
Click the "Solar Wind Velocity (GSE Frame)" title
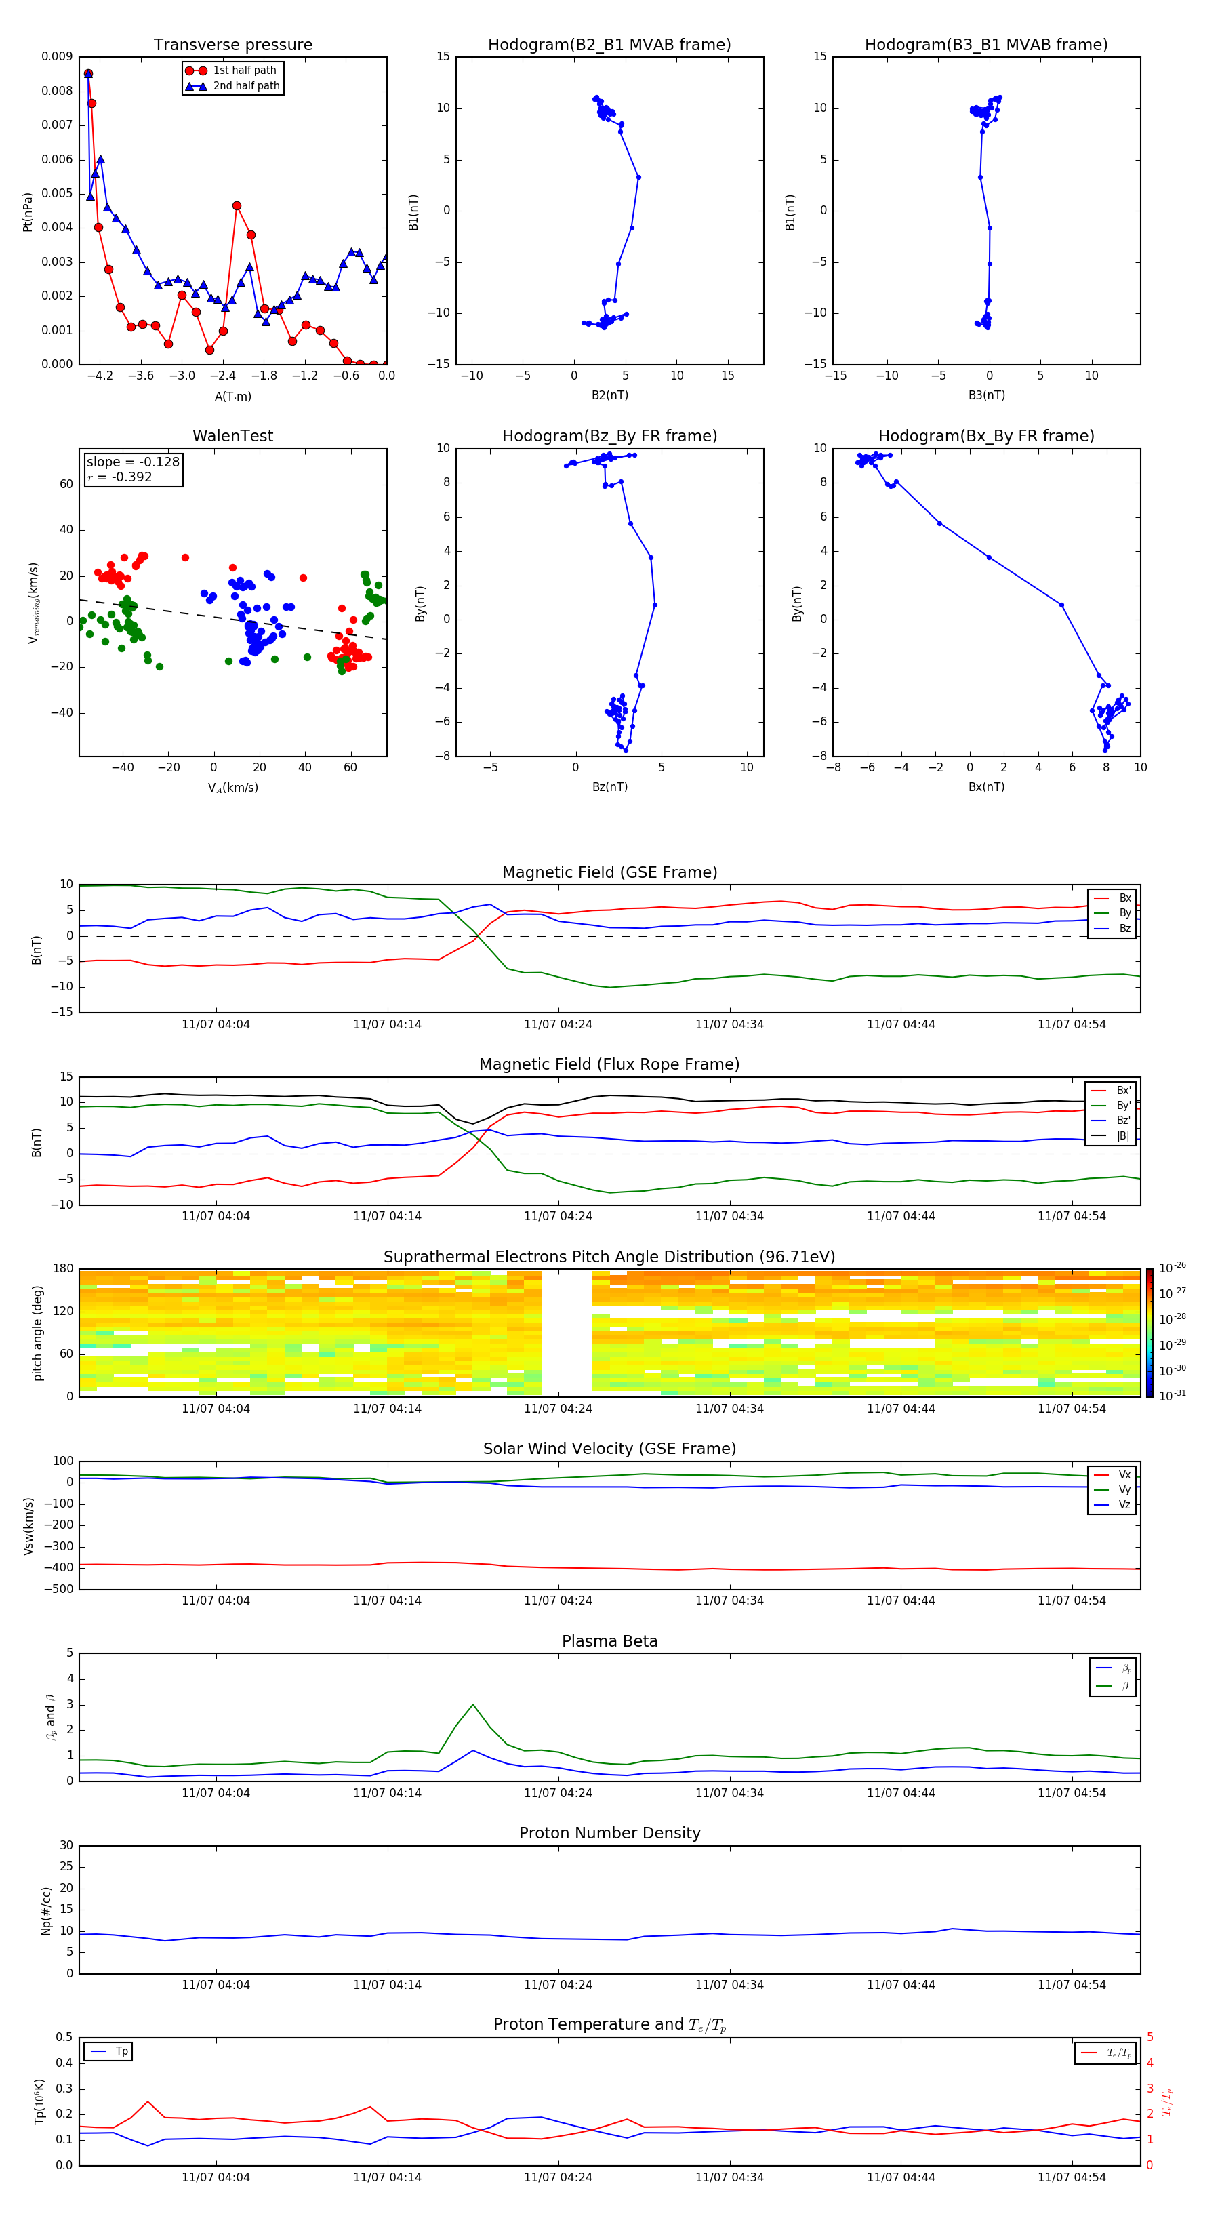[x=609, y=1449]
